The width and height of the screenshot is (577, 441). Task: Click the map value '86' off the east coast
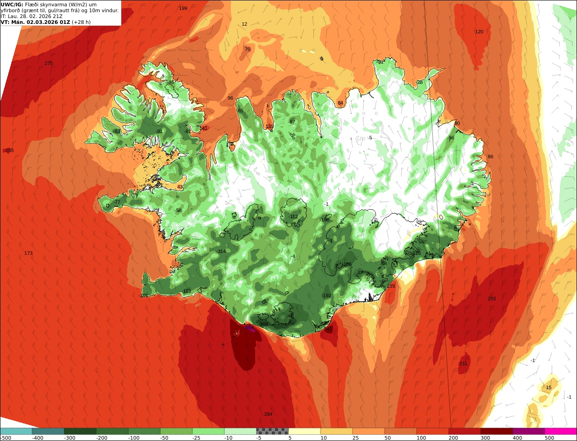490,156
